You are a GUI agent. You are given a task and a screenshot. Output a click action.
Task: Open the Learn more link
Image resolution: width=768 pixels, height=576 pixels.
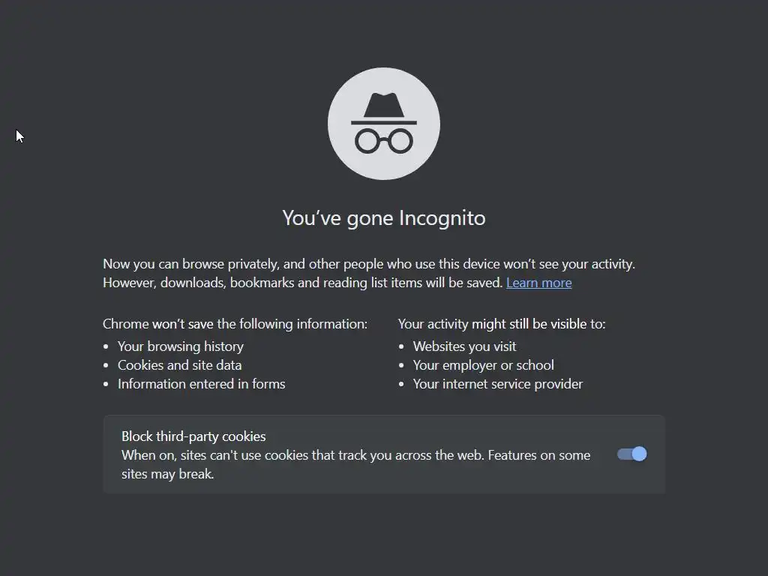[538, 283]
